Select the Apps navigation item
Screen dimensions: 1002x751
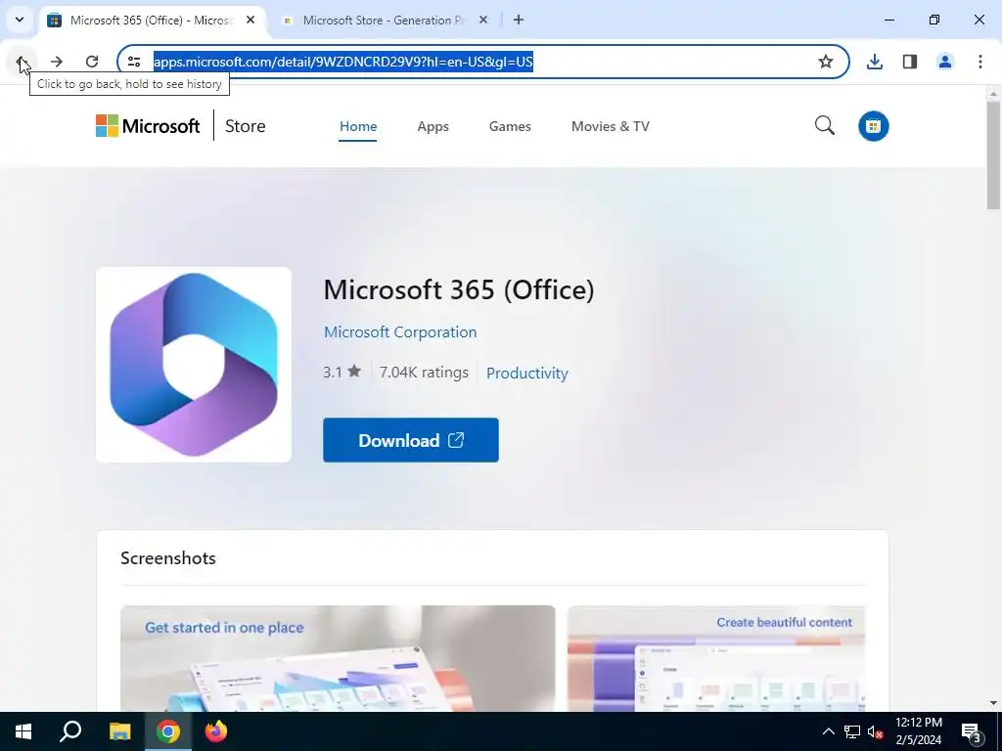tap(433, 126)
